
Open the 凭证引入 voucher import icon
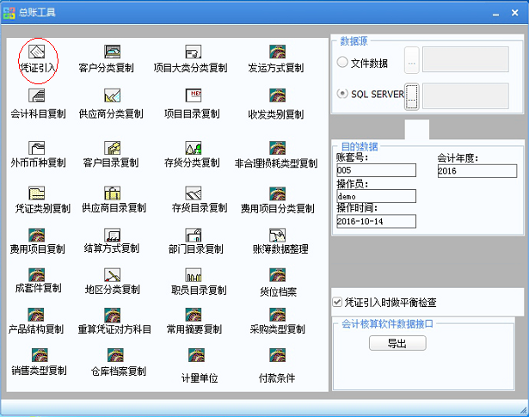tap(37, 53)
